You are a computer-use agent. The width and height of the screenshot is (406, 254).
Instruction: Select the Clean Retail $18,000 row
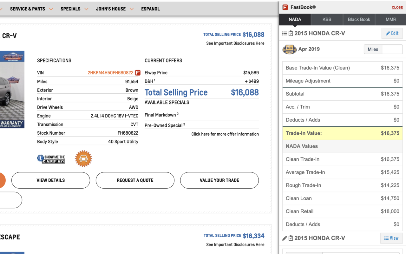[343, 211]
